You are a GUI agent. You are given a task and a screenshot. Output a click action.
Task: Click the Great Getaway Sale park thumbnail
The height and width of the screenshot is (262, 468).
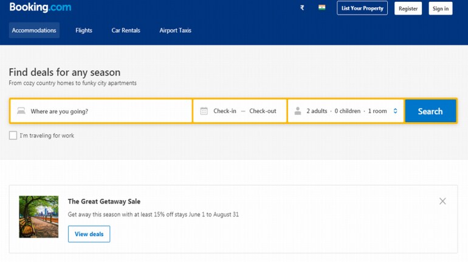point(39,216)
